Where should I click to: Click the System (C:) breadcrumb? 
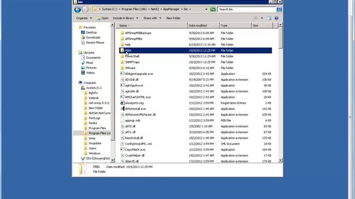[x=109, y=9]
